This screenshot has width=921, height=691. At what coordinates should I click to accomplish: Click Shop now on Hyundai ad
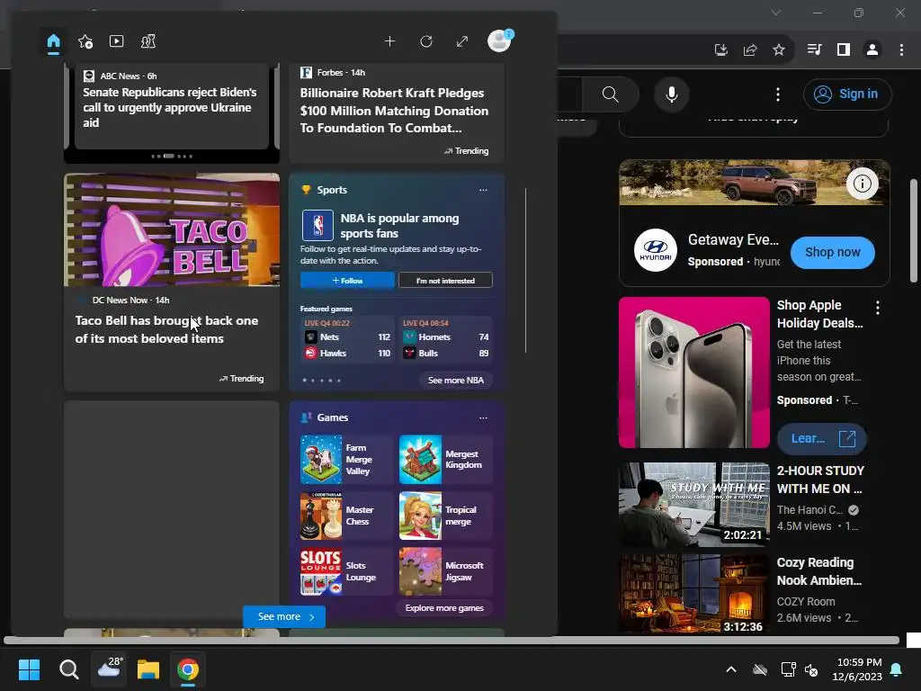coord(832,252)
